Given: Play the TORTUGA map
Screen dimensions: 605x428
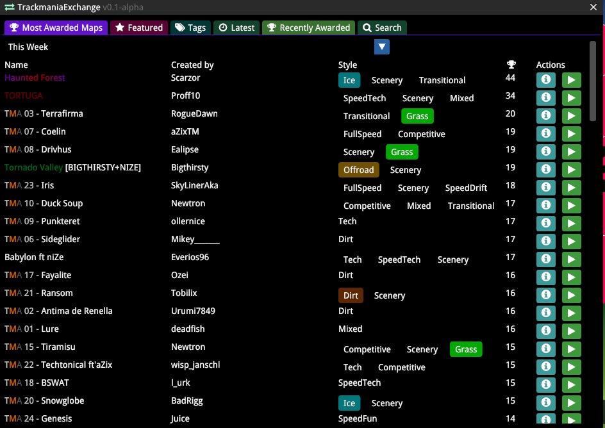Looking at the screenshot, I should (x=571, y=97).
